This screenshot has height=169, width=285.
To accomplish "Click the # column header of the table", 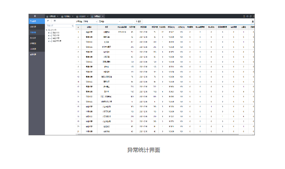I will 78,27.
